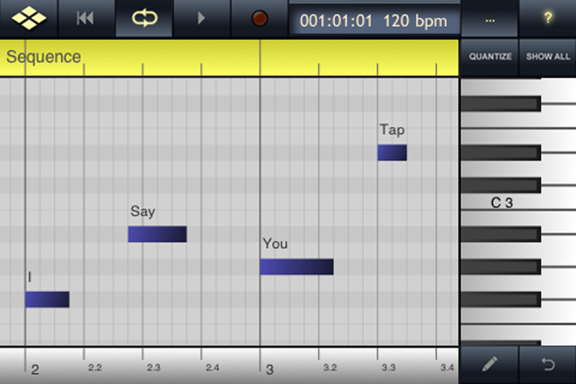This screenshot has width=576, height=384.
Task: Tap the 120 bpm tempo value
Action: [x=415, y=22]
